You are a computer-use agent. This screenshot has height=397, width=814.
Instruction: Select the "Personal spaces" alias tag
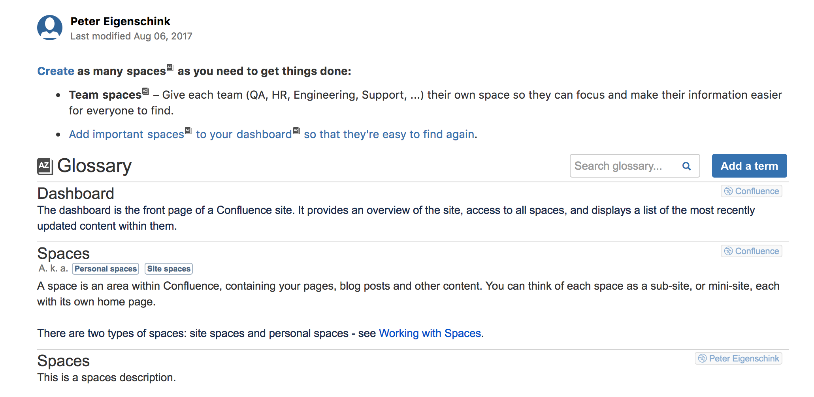pyautogui.click(x=106, y=269)
